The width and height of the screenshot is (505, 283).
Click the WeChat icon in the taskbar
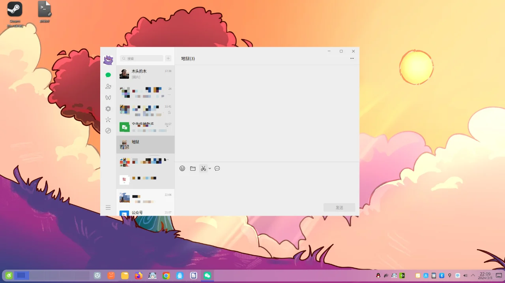tap(207, 276)
